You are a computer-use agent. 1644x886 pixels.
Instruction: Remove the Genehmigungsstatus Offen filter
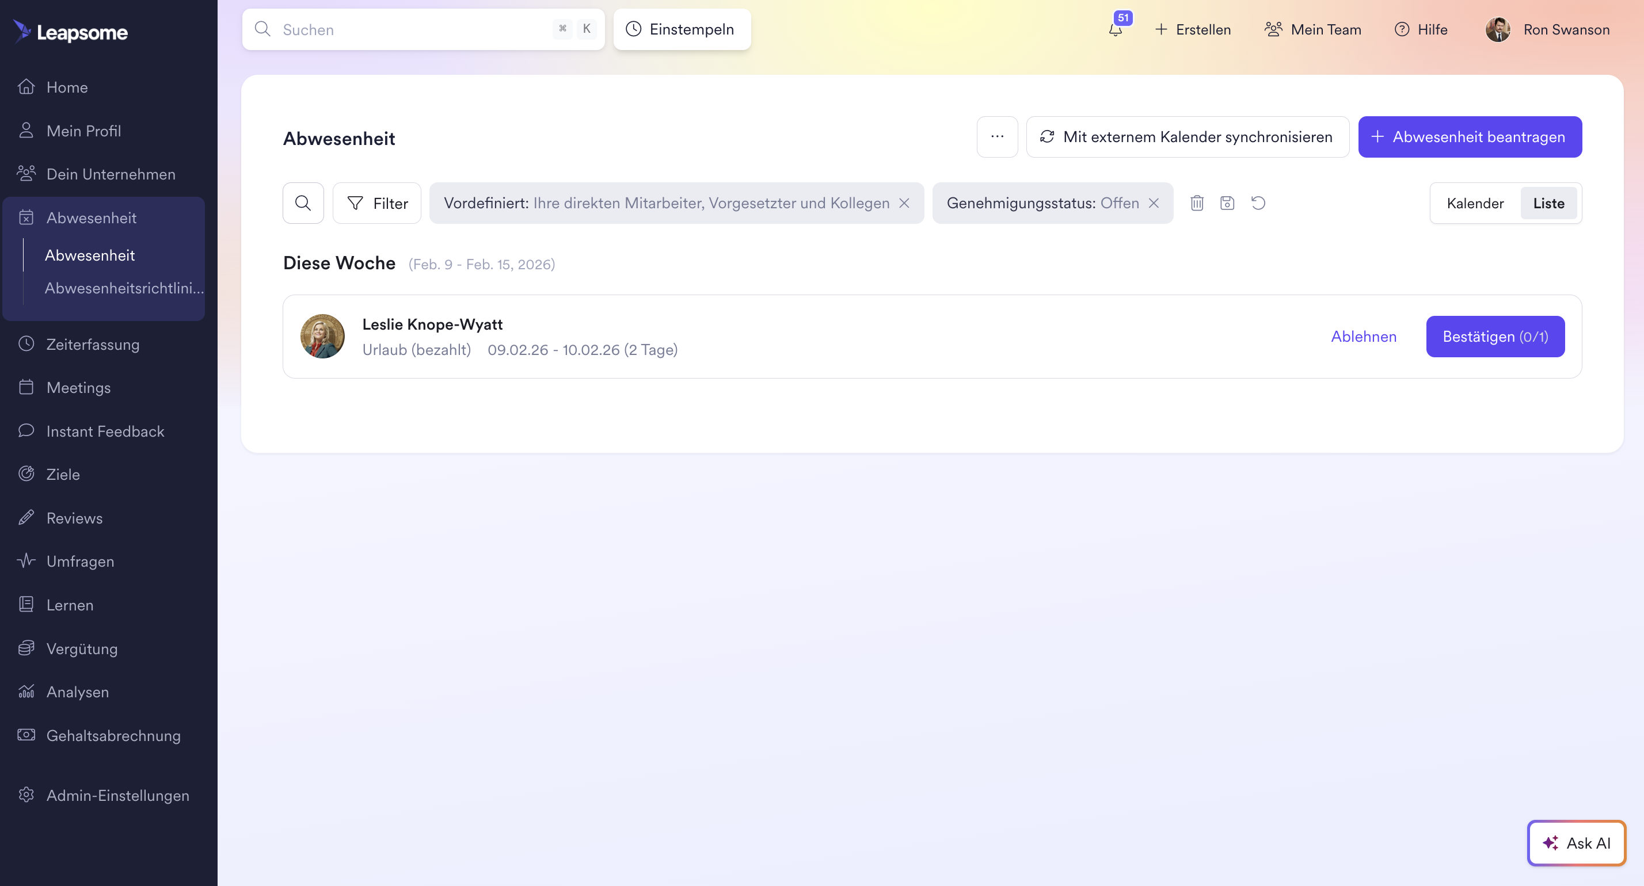click(x=1153, y=203)
